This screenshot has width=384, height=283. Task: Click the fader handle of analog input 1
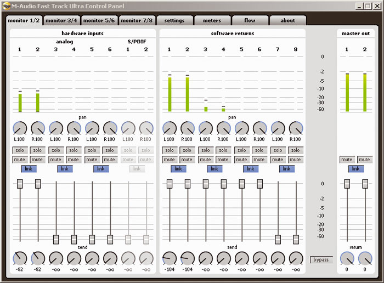(20, 184)
